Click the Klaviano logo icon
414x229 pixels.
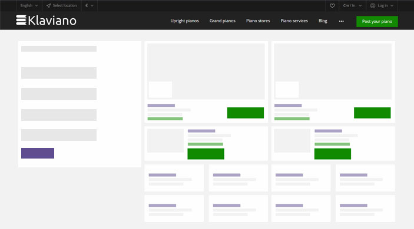21,20
